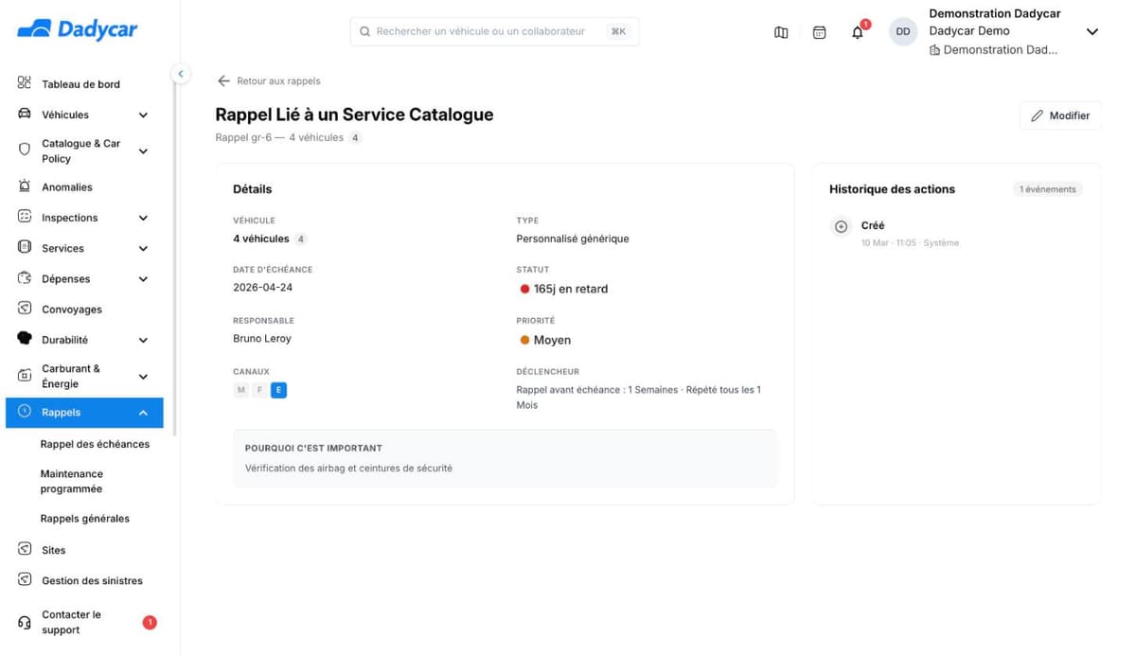This screenshot has height=655, width=1136.
Task: Click the red support notification badge
Action: tap(150, 622)
